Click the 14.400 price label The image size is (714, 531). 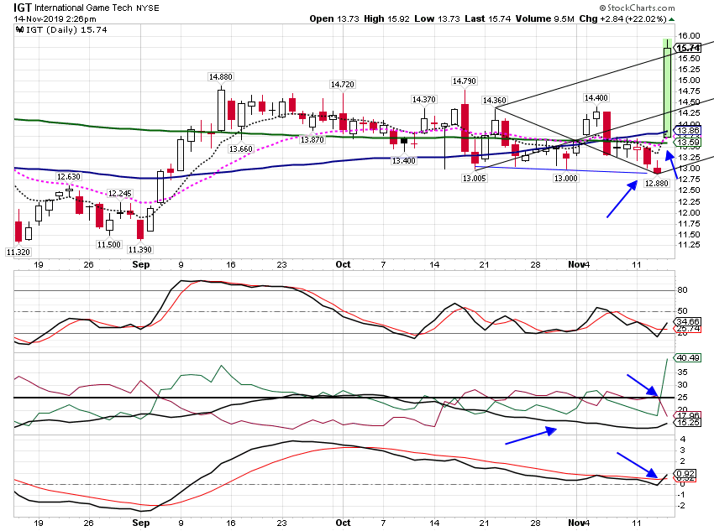click(596, 98)
